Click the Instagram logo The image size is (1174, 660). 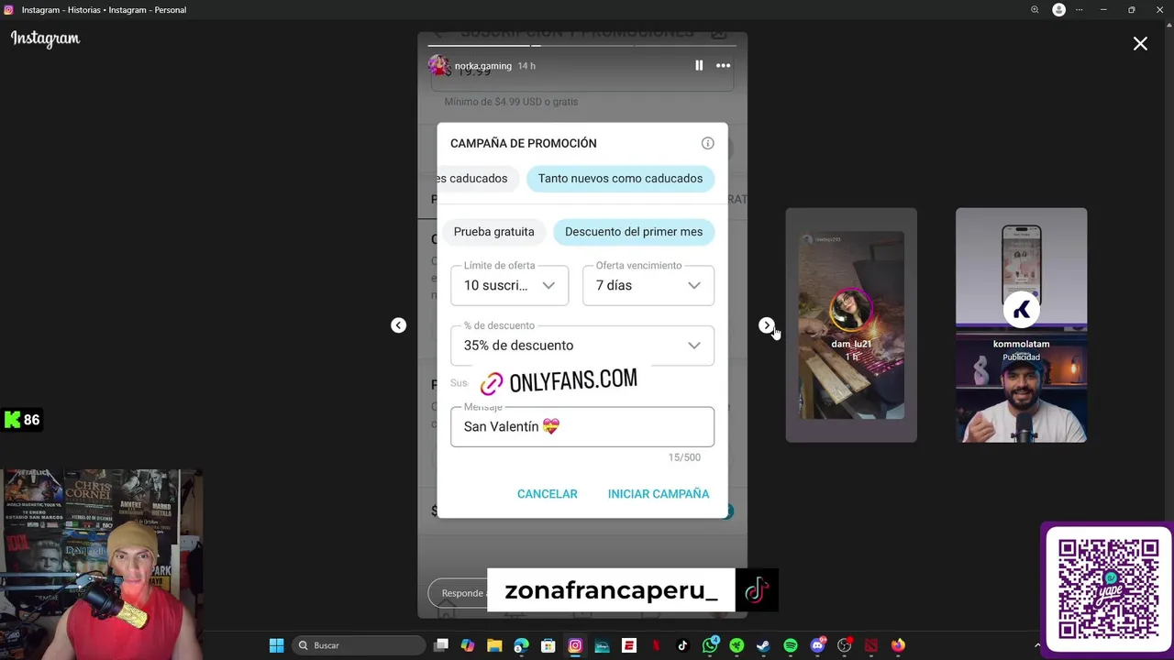pyautogui.click(x=45, y=38)
